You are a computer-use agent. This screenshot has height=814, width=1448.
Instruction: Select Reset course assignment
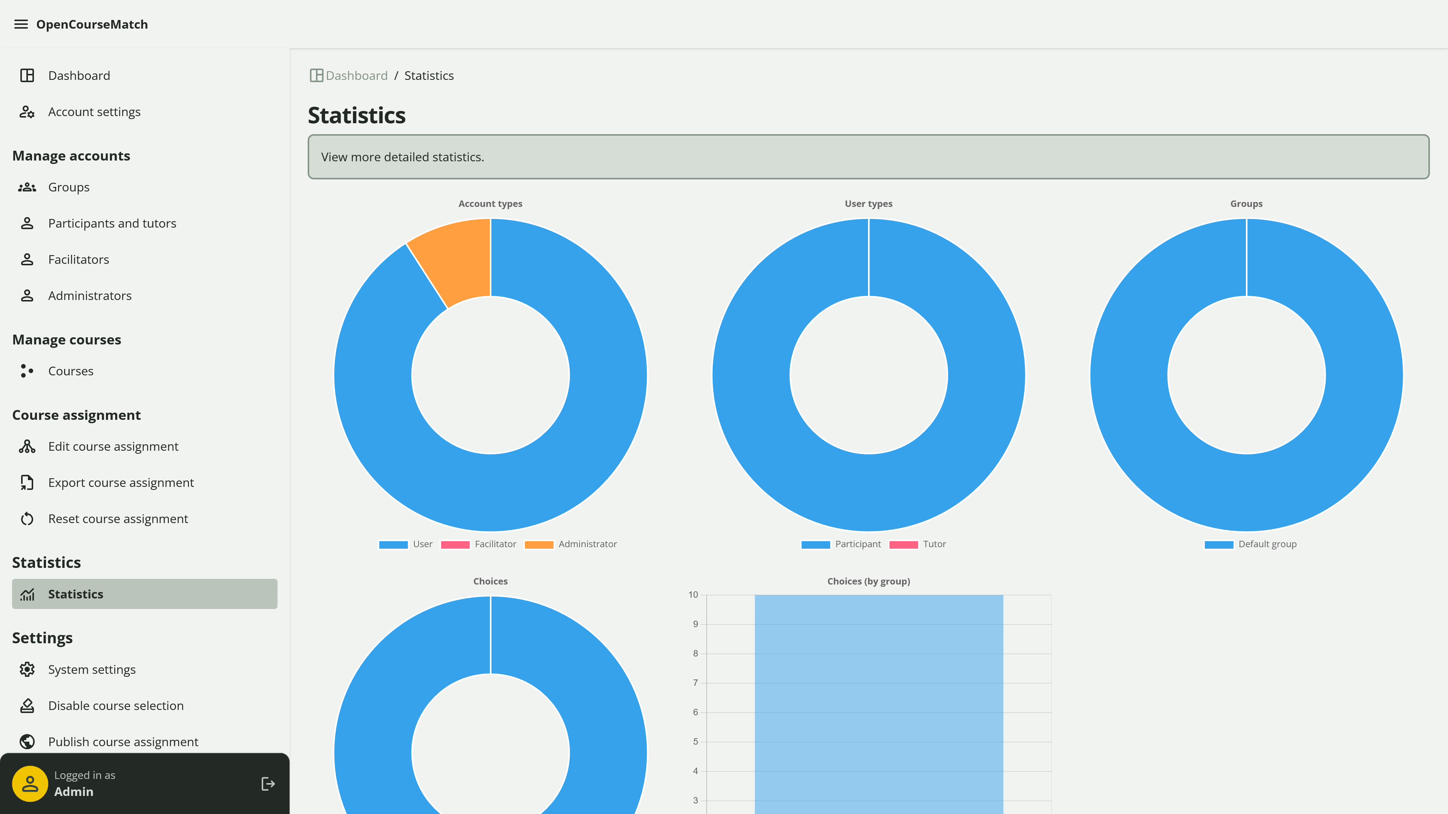(144, 519)
